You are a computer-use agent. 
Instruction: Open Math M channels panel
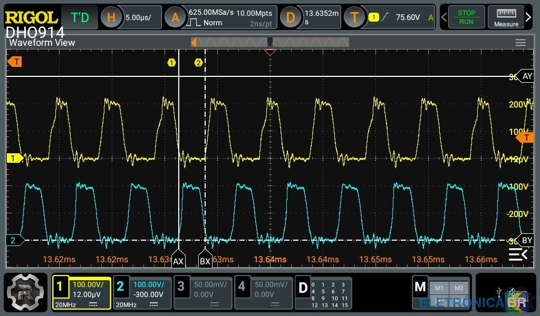point(441,292)
